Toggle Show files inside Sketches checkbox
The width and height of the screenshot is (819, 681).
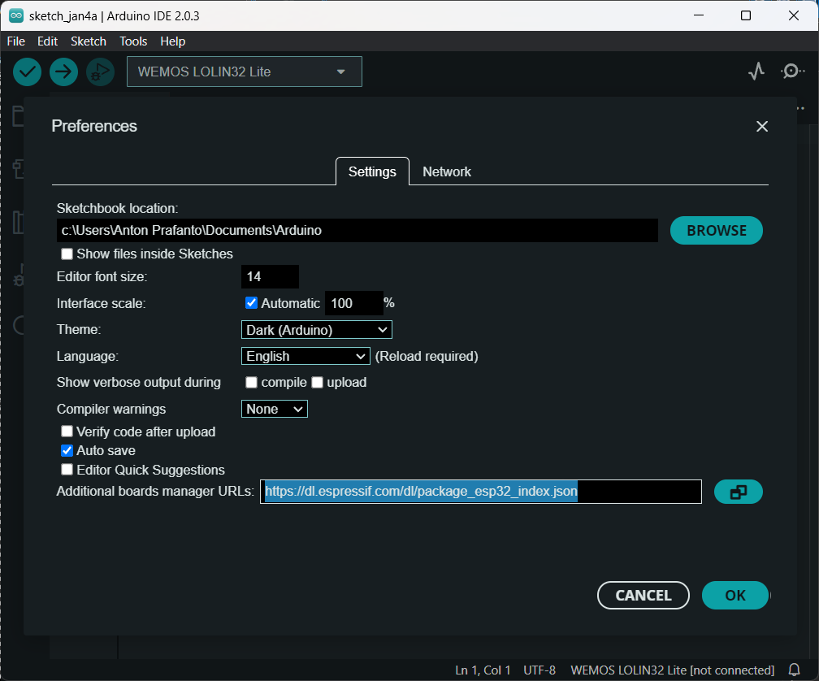(x=67, y=254)
